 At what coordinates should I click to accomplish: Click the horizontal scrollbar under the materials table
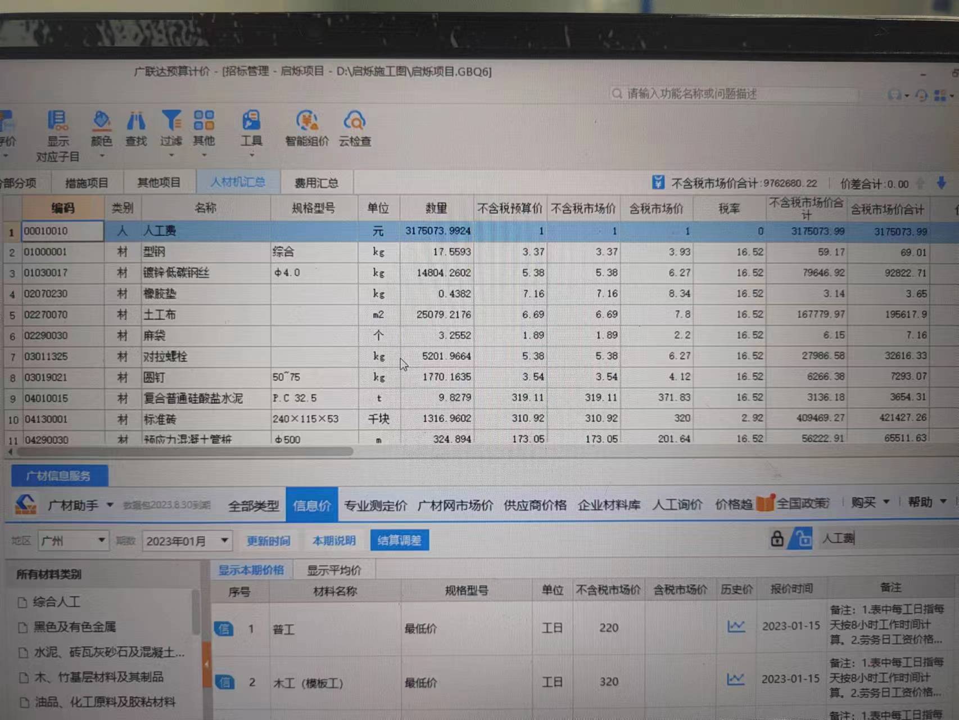[x=184, y=451]
